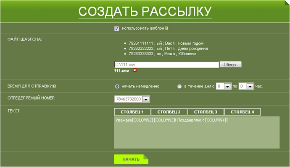Remove the 111.csv file with red X
This screenshot has width=290, height=167.
[x=134, y=70]
